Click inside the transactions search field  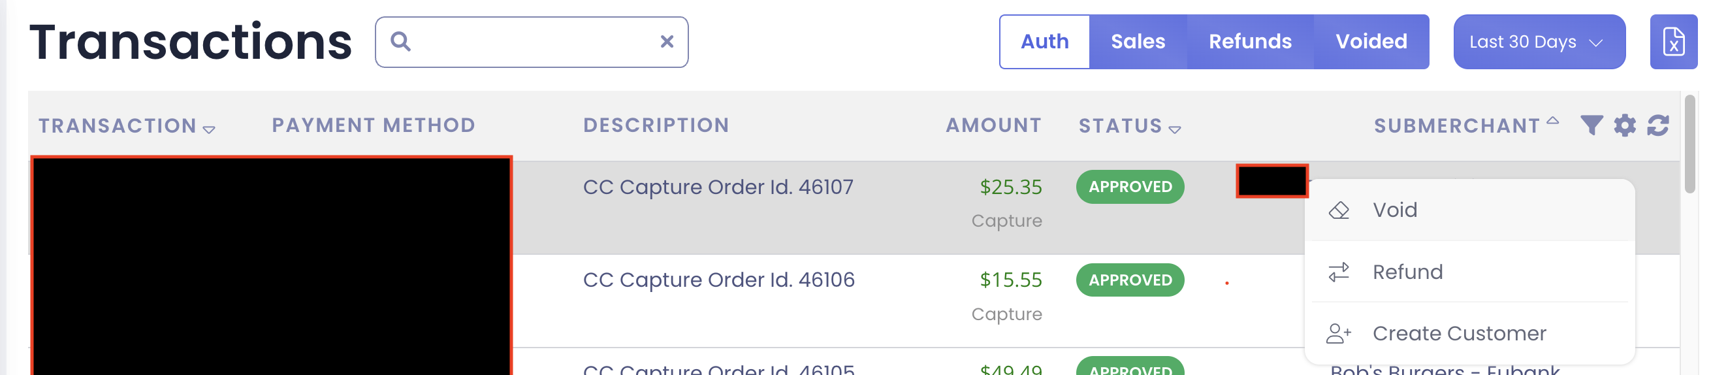tap(532, 42)
